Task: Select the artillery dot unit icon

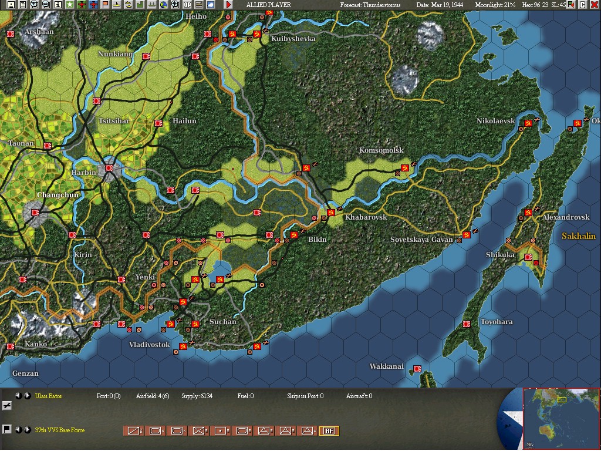Action: [220, 431]
